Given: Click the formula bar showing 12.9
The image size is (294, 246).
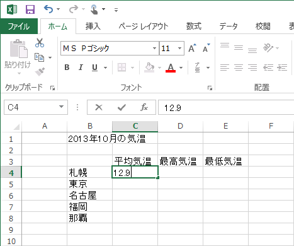Looking at the screenshot, I should (226, 108).
